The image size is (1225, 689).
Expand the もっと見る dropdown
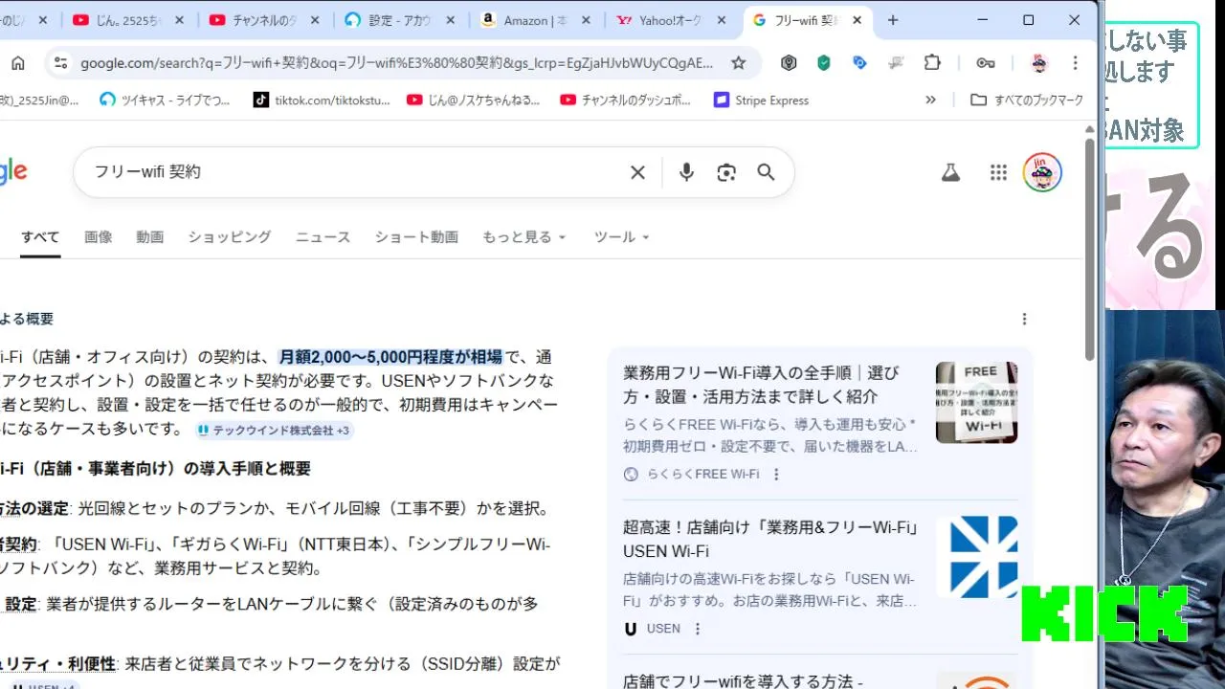[x=524, y=236]
